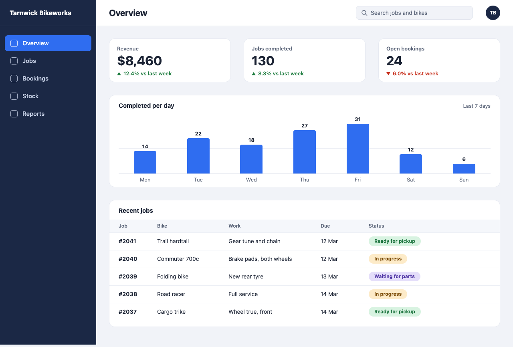Click the Jobs sidebar icon
Viewport: 513px width, 347px height.
pyautogui.click(x=14, y=61)
